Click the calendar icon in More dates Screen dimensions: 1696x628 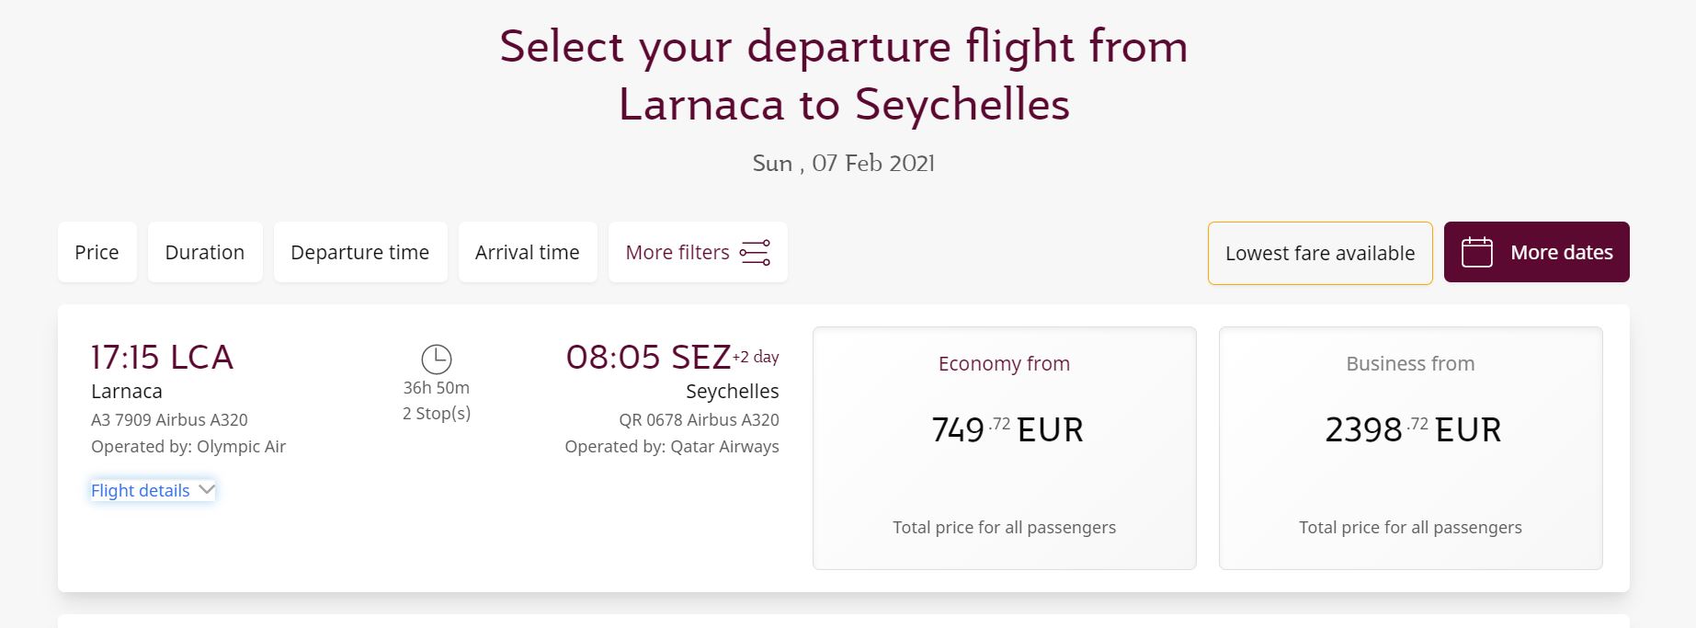point(1477,252)
